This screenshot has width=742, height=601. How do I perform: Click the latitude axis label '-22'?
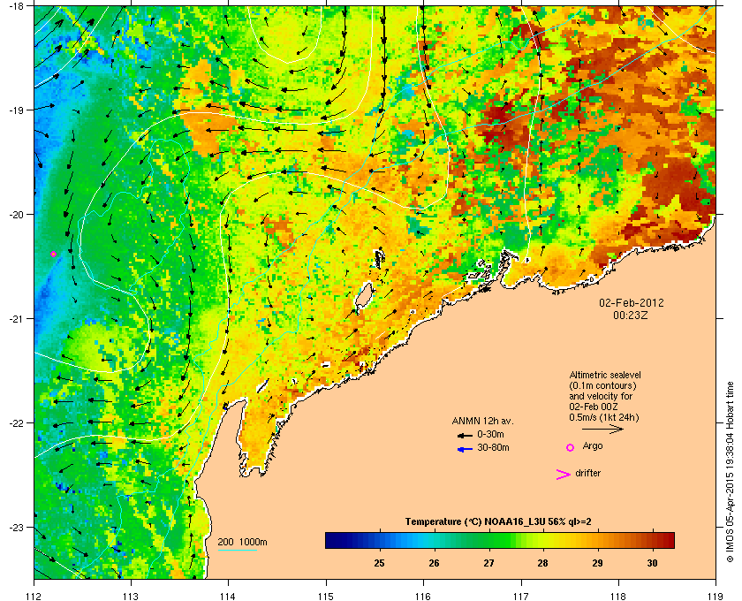pyautogui.click(x=17, y=423)
